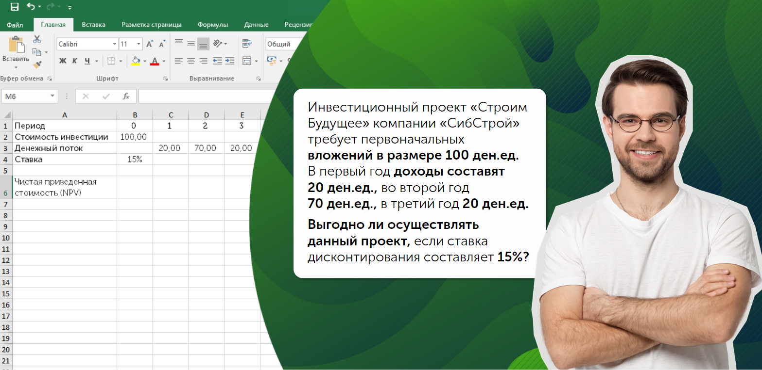
Task: Open the Разметка страницы tab
Action: (152, 25)
